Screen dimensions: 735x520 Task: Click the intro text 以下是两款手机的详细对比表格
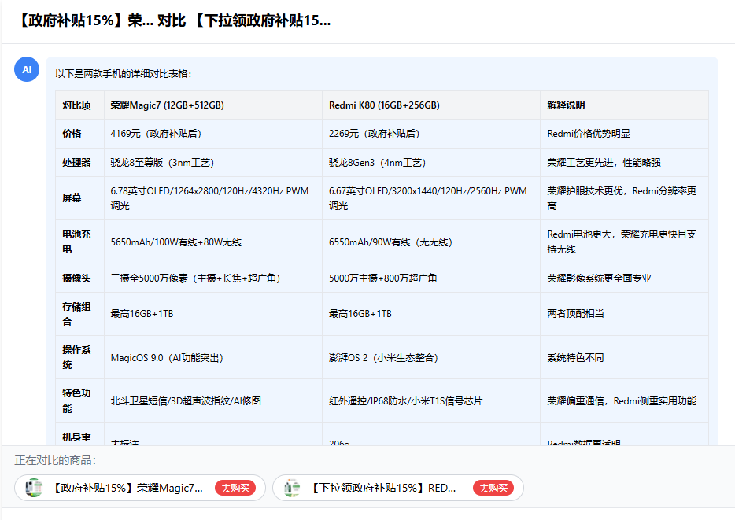click(x=124, y=73)
